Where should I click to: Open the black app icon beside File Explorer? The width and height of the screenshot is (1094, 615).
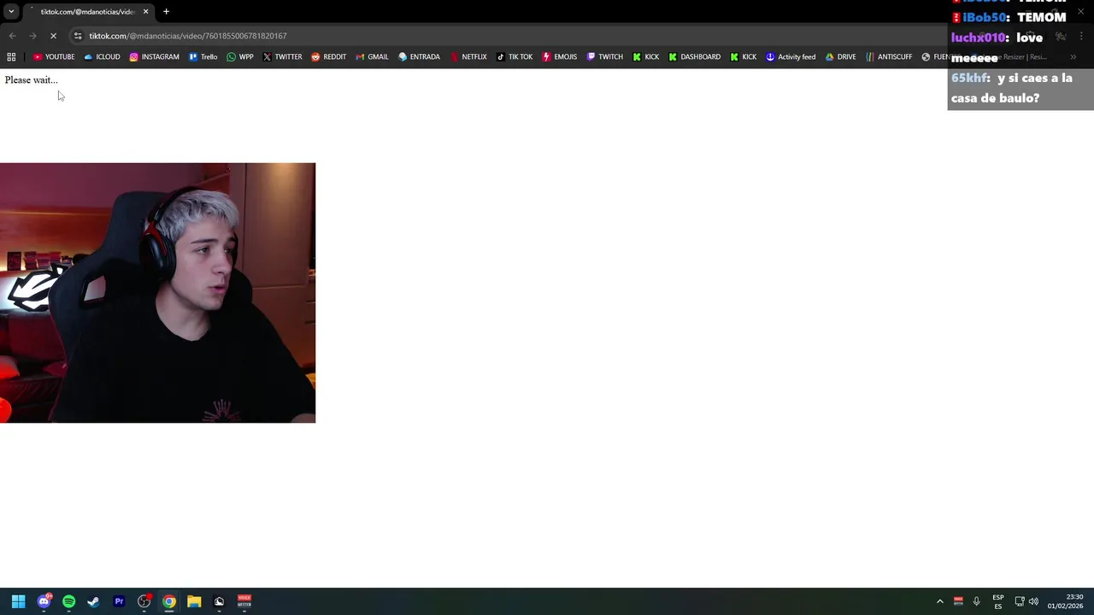tap(219, 601)
